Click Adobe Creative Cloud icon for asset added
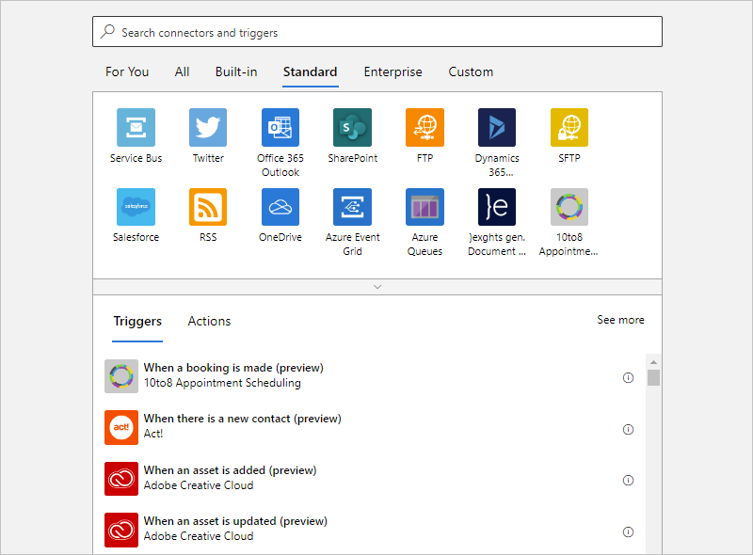Viewport: 753px width, 555px height. point(121,479)
